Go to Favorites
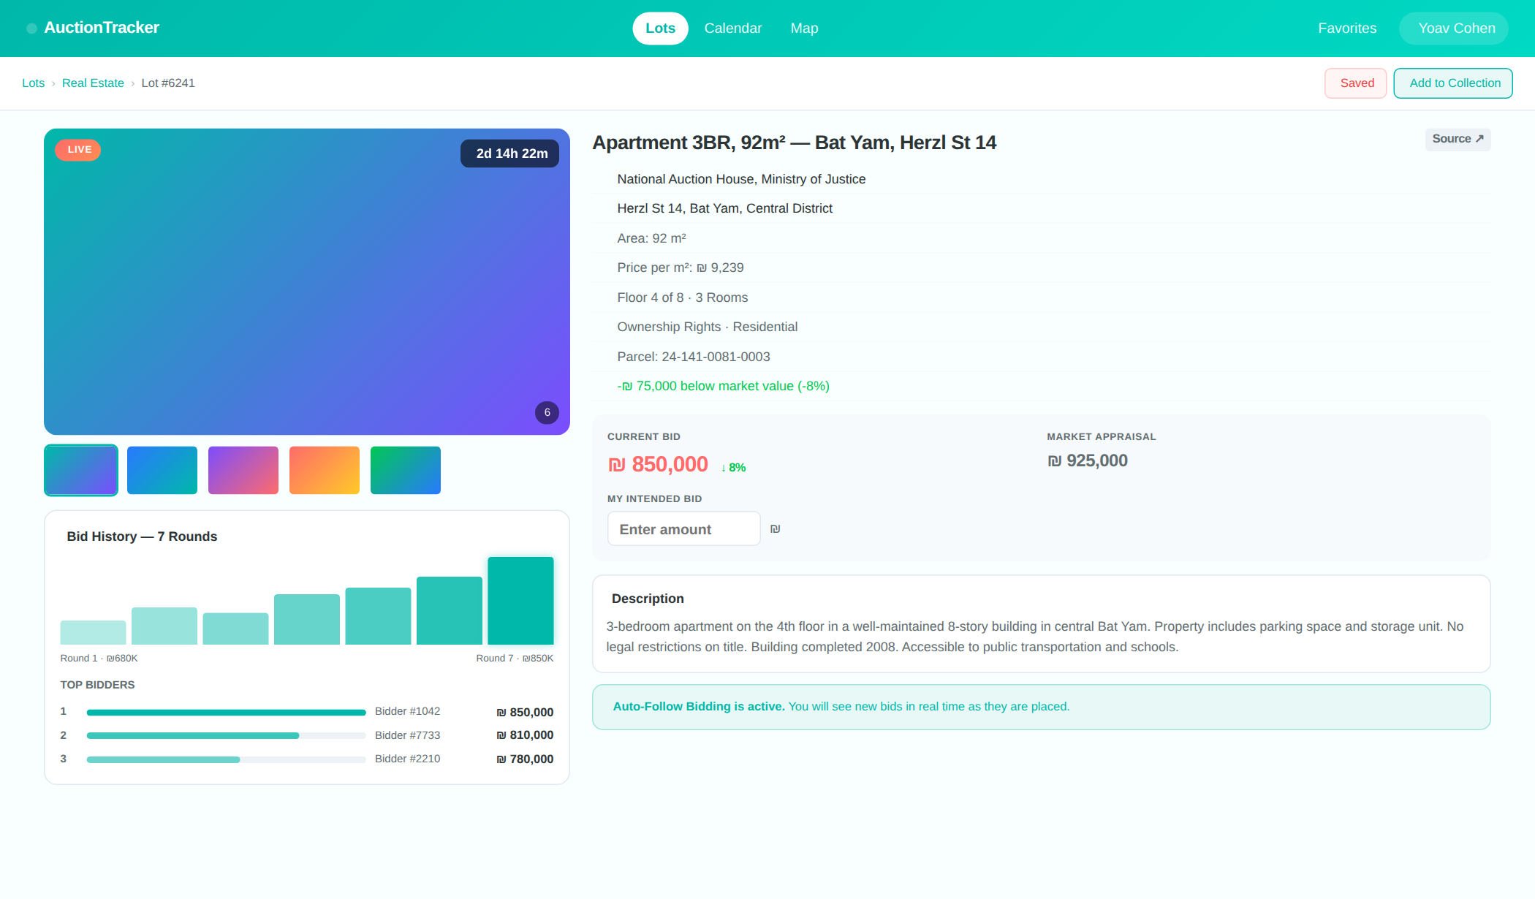Screen dimensions: 1535x899 pos(1347,29)
